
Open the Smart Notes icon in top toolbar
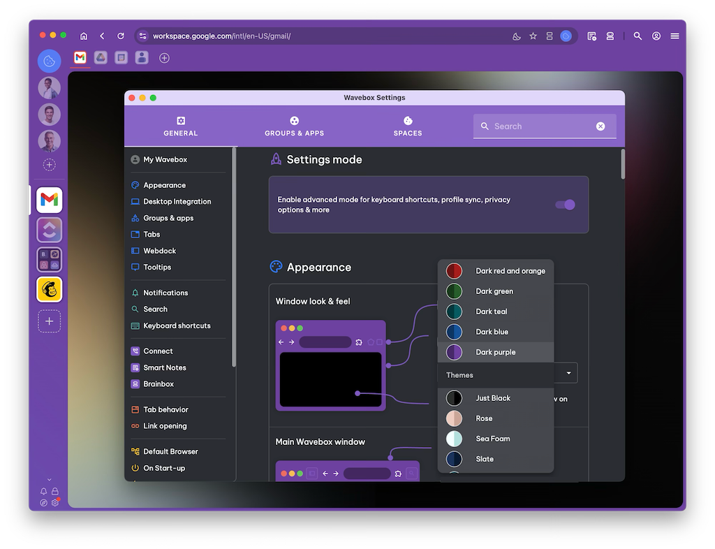click(x=592, y=36)
